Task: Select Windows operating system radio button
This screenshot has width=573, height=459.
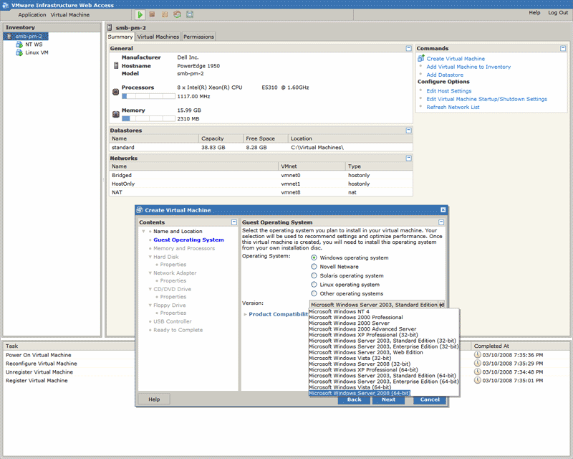Action: pos(314,257)
